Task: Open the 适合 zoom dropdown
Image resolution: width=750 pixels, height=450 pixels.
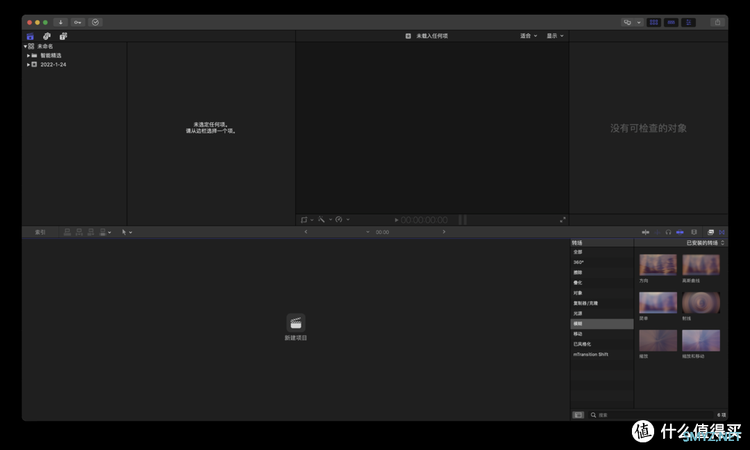Action: pyautogui.click(x=528, y=36)
